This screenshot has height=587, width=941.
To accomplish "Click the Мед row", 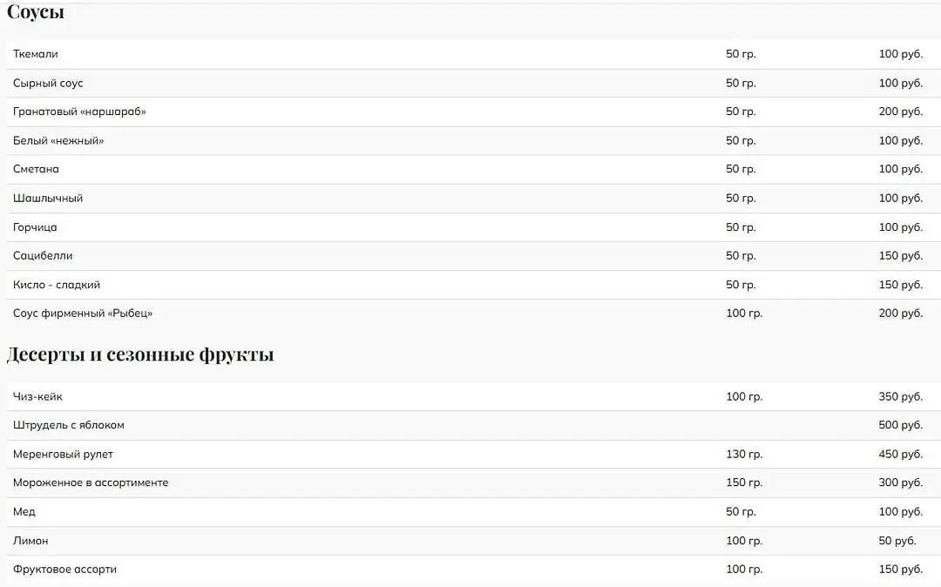I will click(474, 512).
